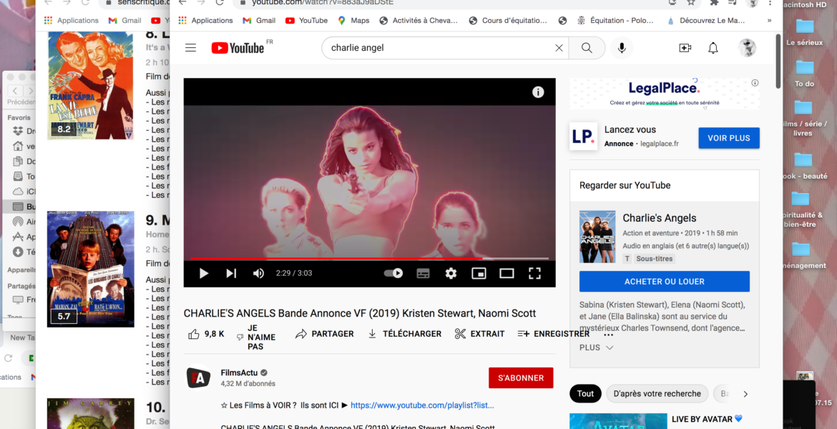
Task: Click VOIR PLUS on the LegalPlace ad
Action: tap(729, 138)
